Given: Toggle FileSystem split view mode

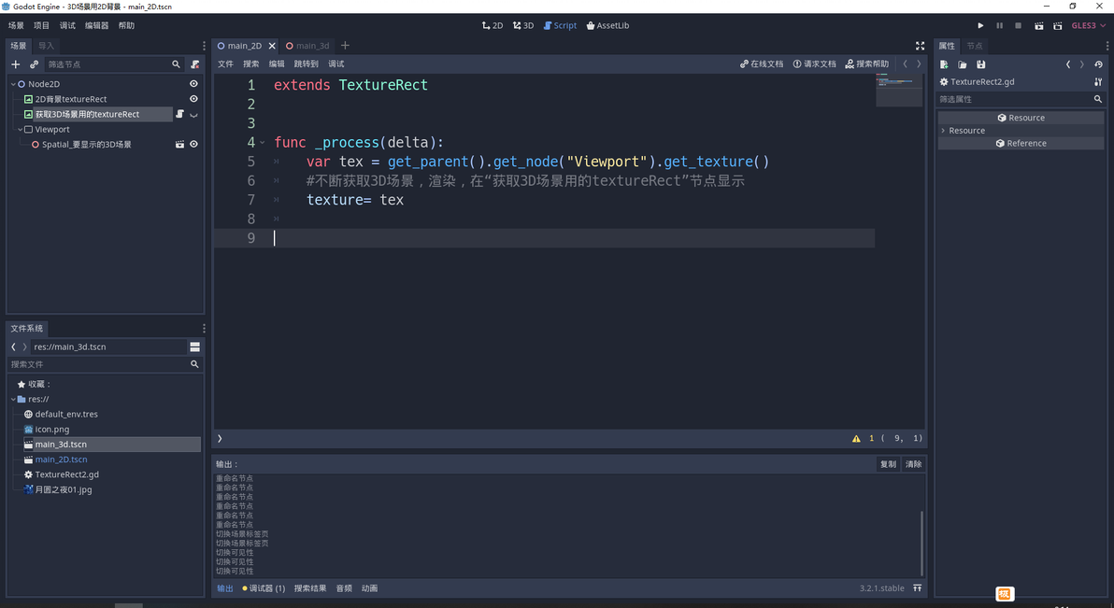Looking at the screenshot, I should (x=194, y=346).
